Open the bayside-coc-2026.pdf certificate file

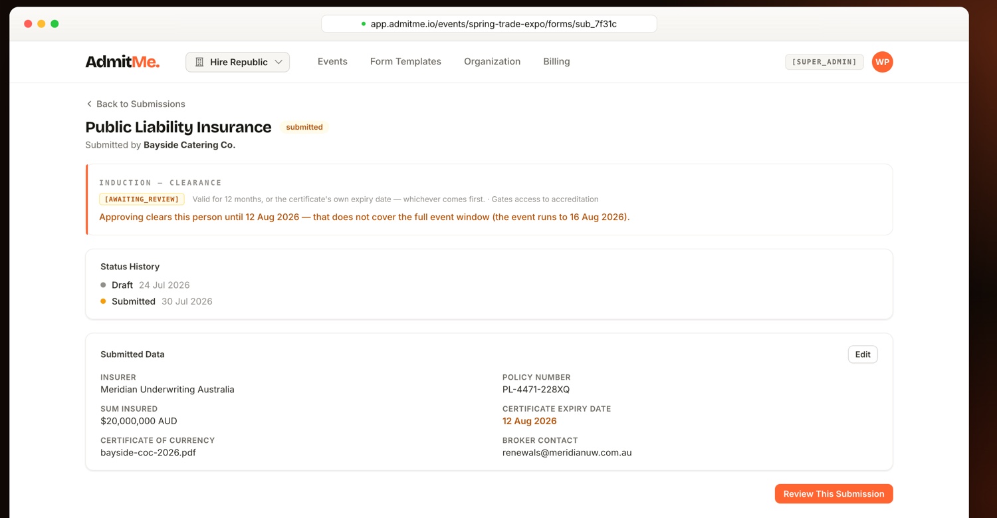(x=148, y=453)
